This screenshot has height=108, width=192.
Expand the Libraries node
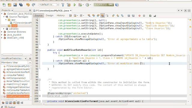pyautogui.click(x=4, y=29)
